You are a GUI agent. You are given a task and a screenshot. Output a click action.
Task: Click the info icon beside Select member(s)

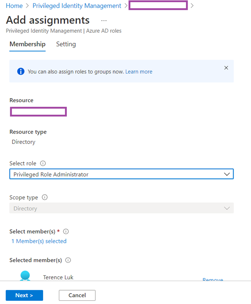[x=66, y=231]
